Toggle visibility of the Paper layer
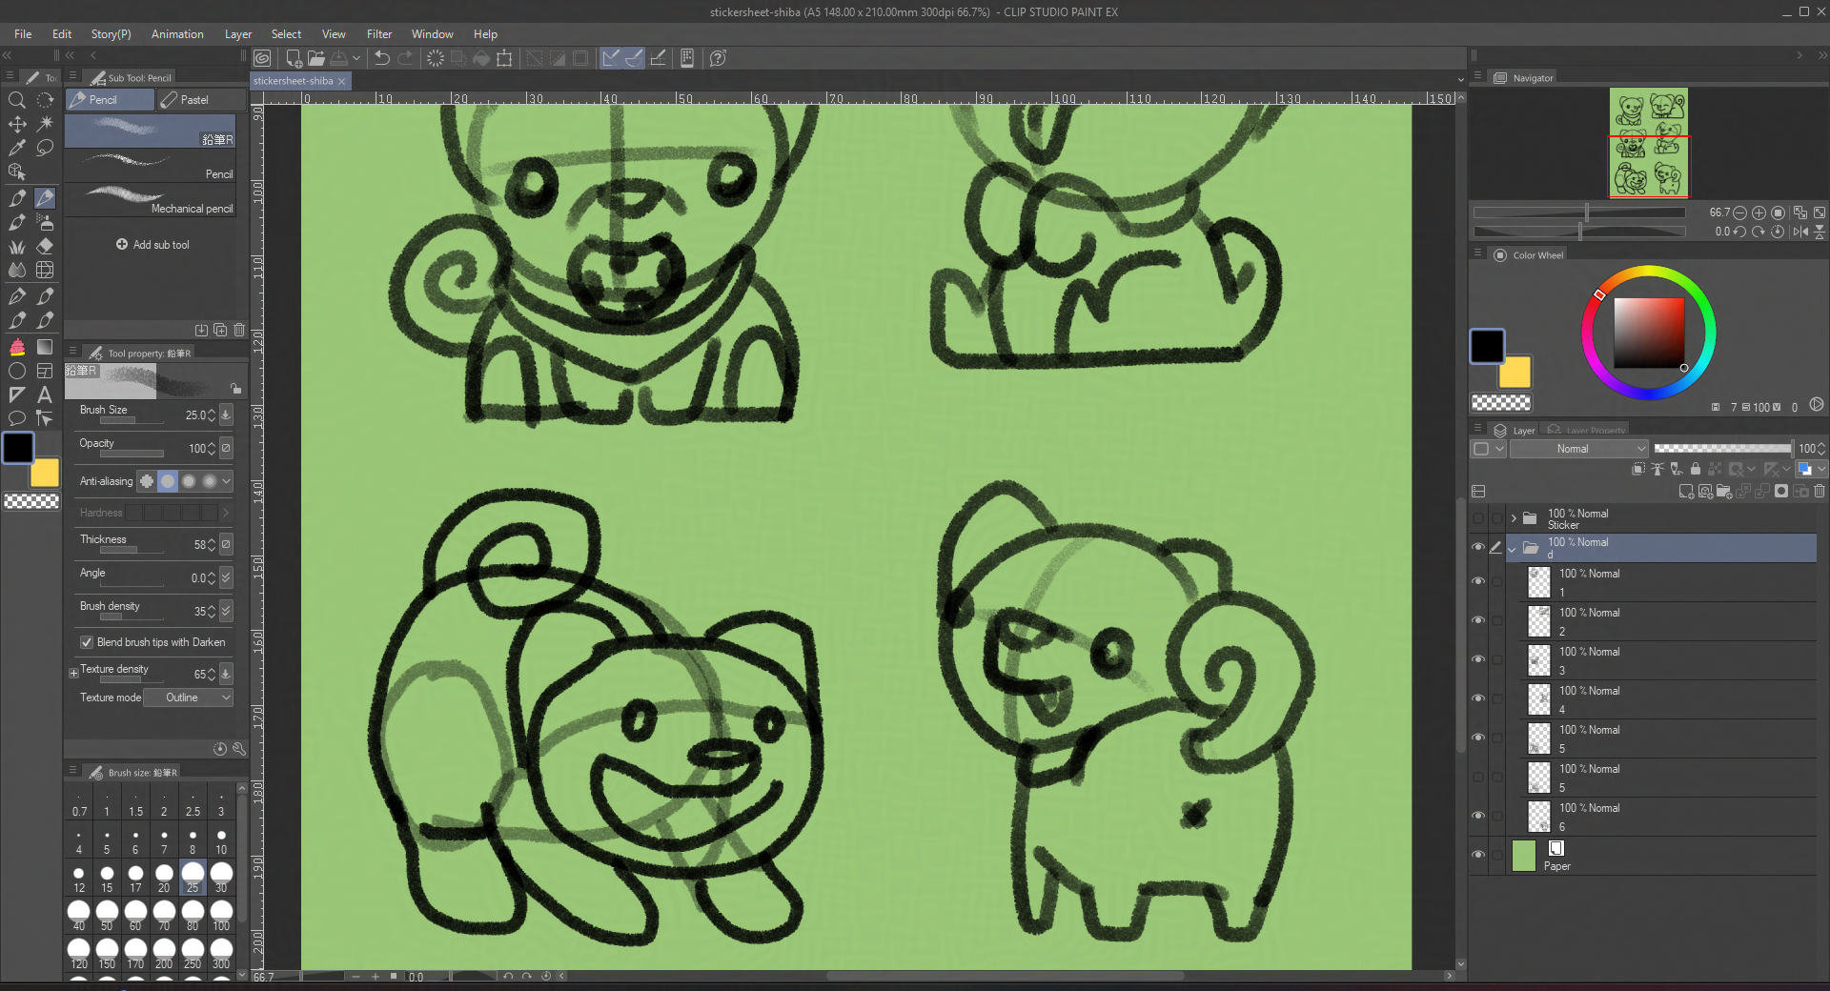 coord(1478,855)
